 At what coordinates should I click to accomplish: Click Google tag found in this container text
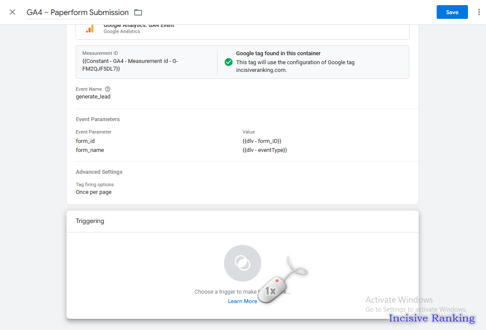tap(278, 54)
